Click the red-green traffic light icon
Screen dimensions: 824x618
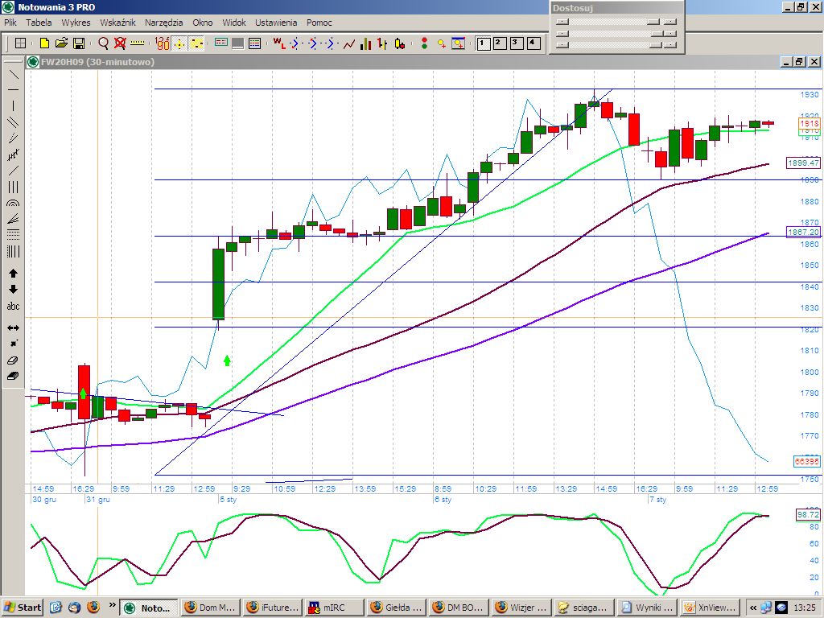(424, 43)
